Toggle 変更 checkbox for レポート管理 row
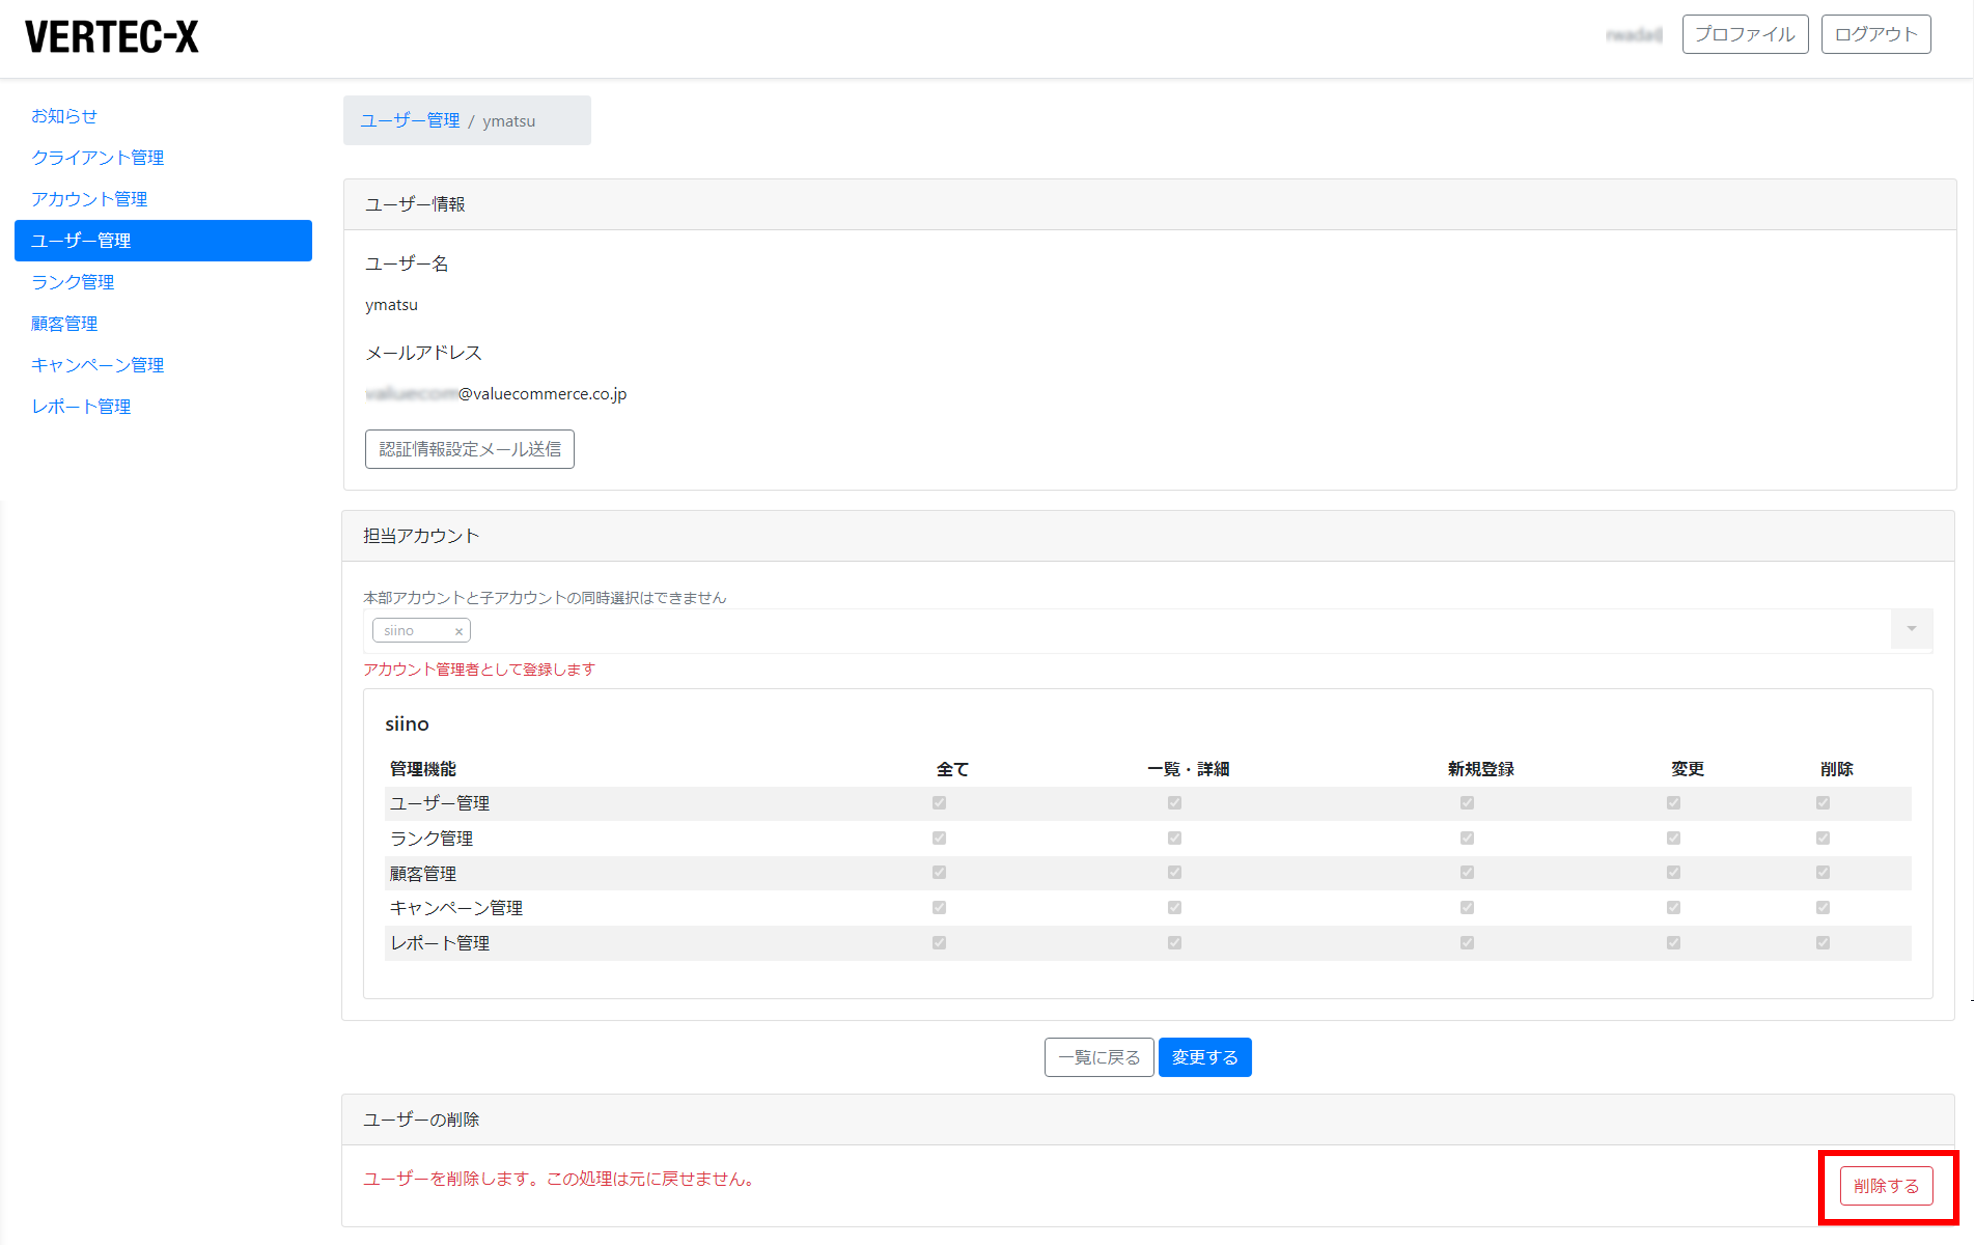Screen dimensions: 1974x1245 coord(1673,943)
